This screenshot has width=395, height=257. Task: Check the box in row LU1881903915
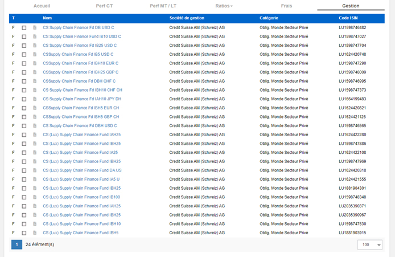24,233
